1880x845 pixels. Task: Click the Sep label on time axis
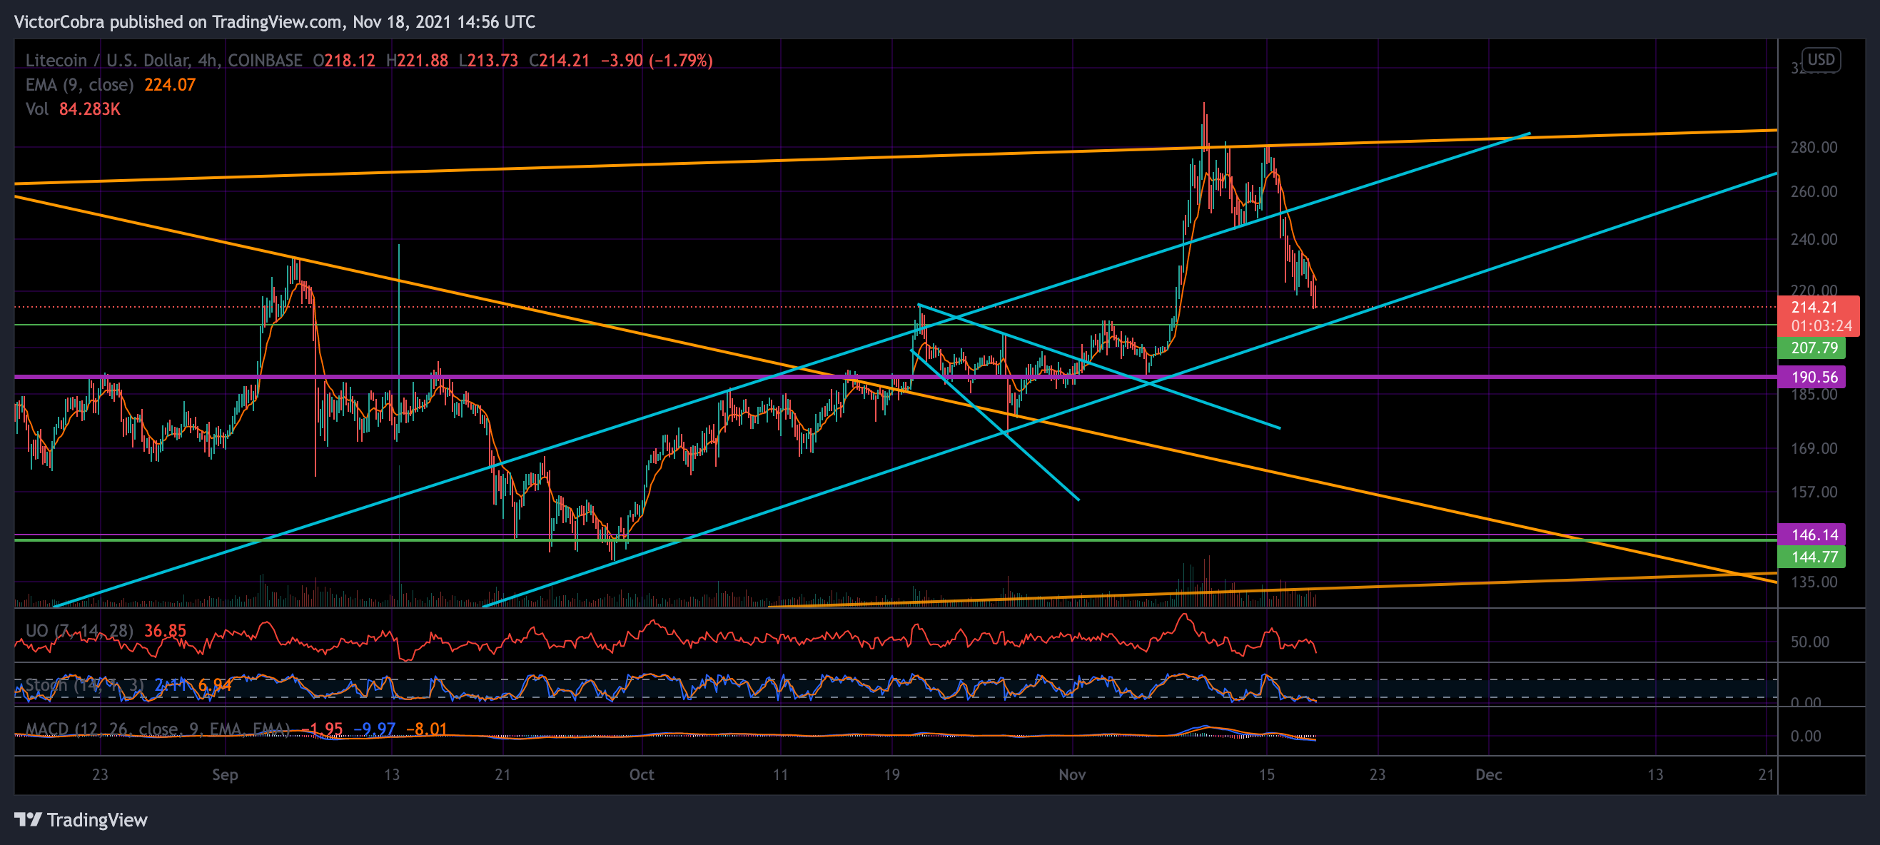pyautogui.click(x=225, y=775)
